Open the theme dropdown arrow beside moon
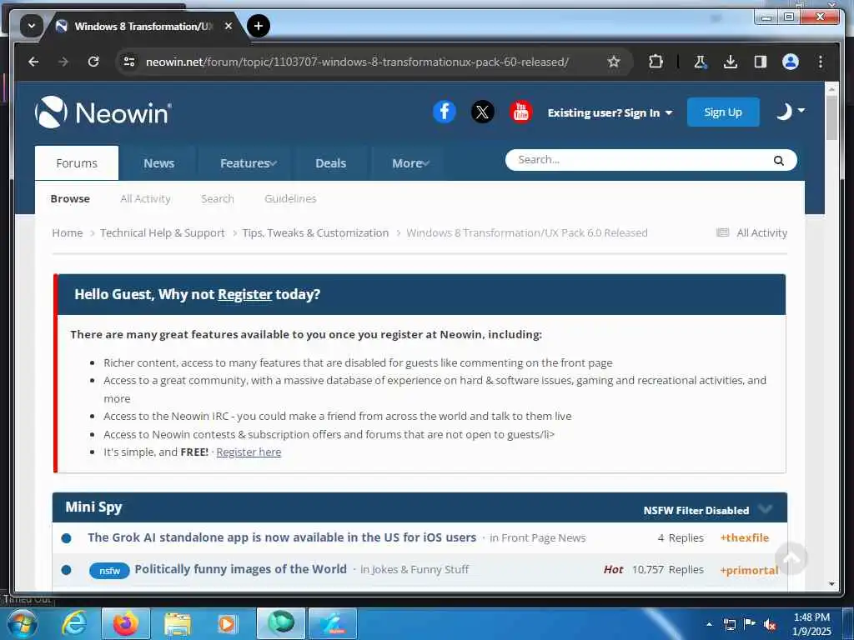 coord(801,110)
